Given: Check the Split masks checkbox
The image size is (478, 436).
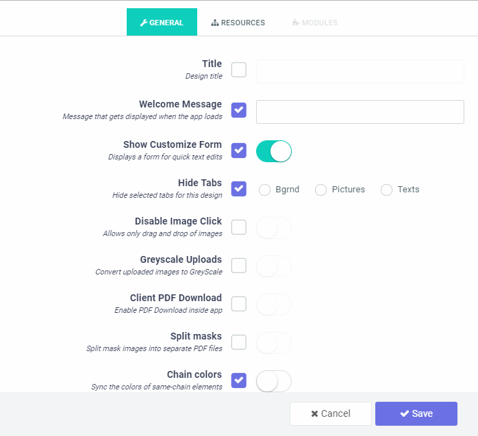Looking at the screenshot, I should [239, 342].
